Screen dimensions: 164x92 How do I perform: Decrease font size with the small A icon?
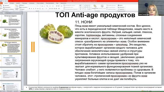click(x=44, y=6)
